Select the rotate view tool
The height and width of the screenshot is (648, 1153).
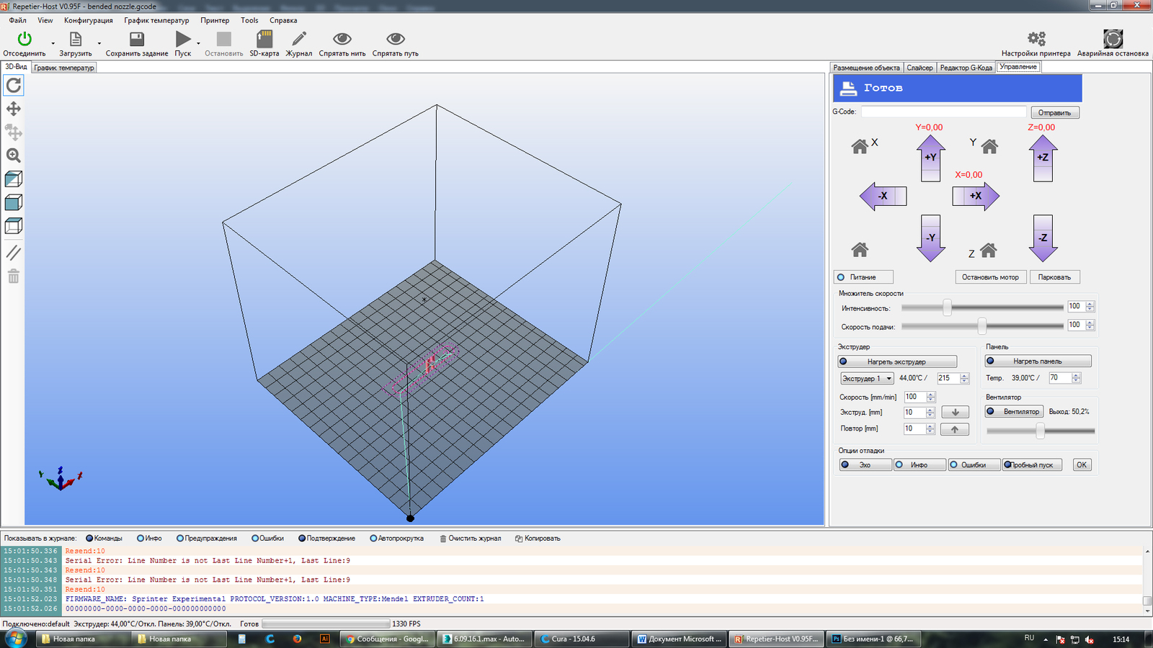click(x=14, y=86)
